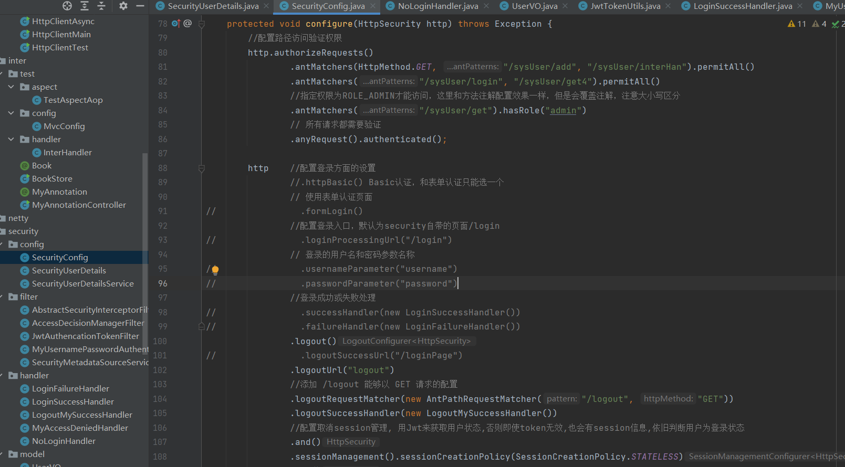Select the netty package in tree
The image size is (845, 467).
18,218
